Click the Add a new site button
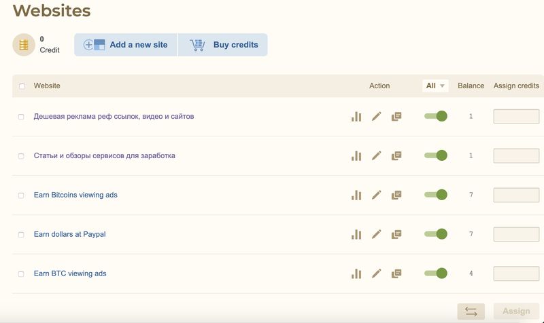Screen dimensions: 544x323 (126, 45)
